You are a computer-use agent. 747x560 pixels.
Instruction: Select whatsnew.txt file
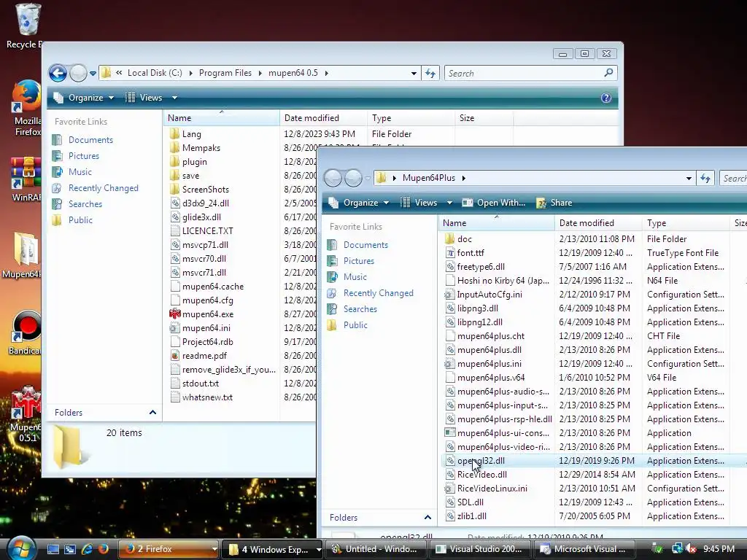click(x=207, y=397)
